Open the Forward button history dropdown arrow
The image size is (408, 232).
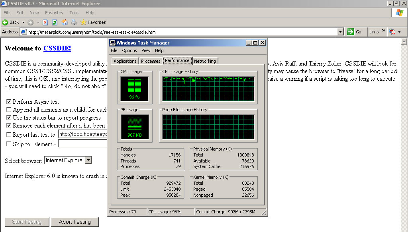click(38, 23)
